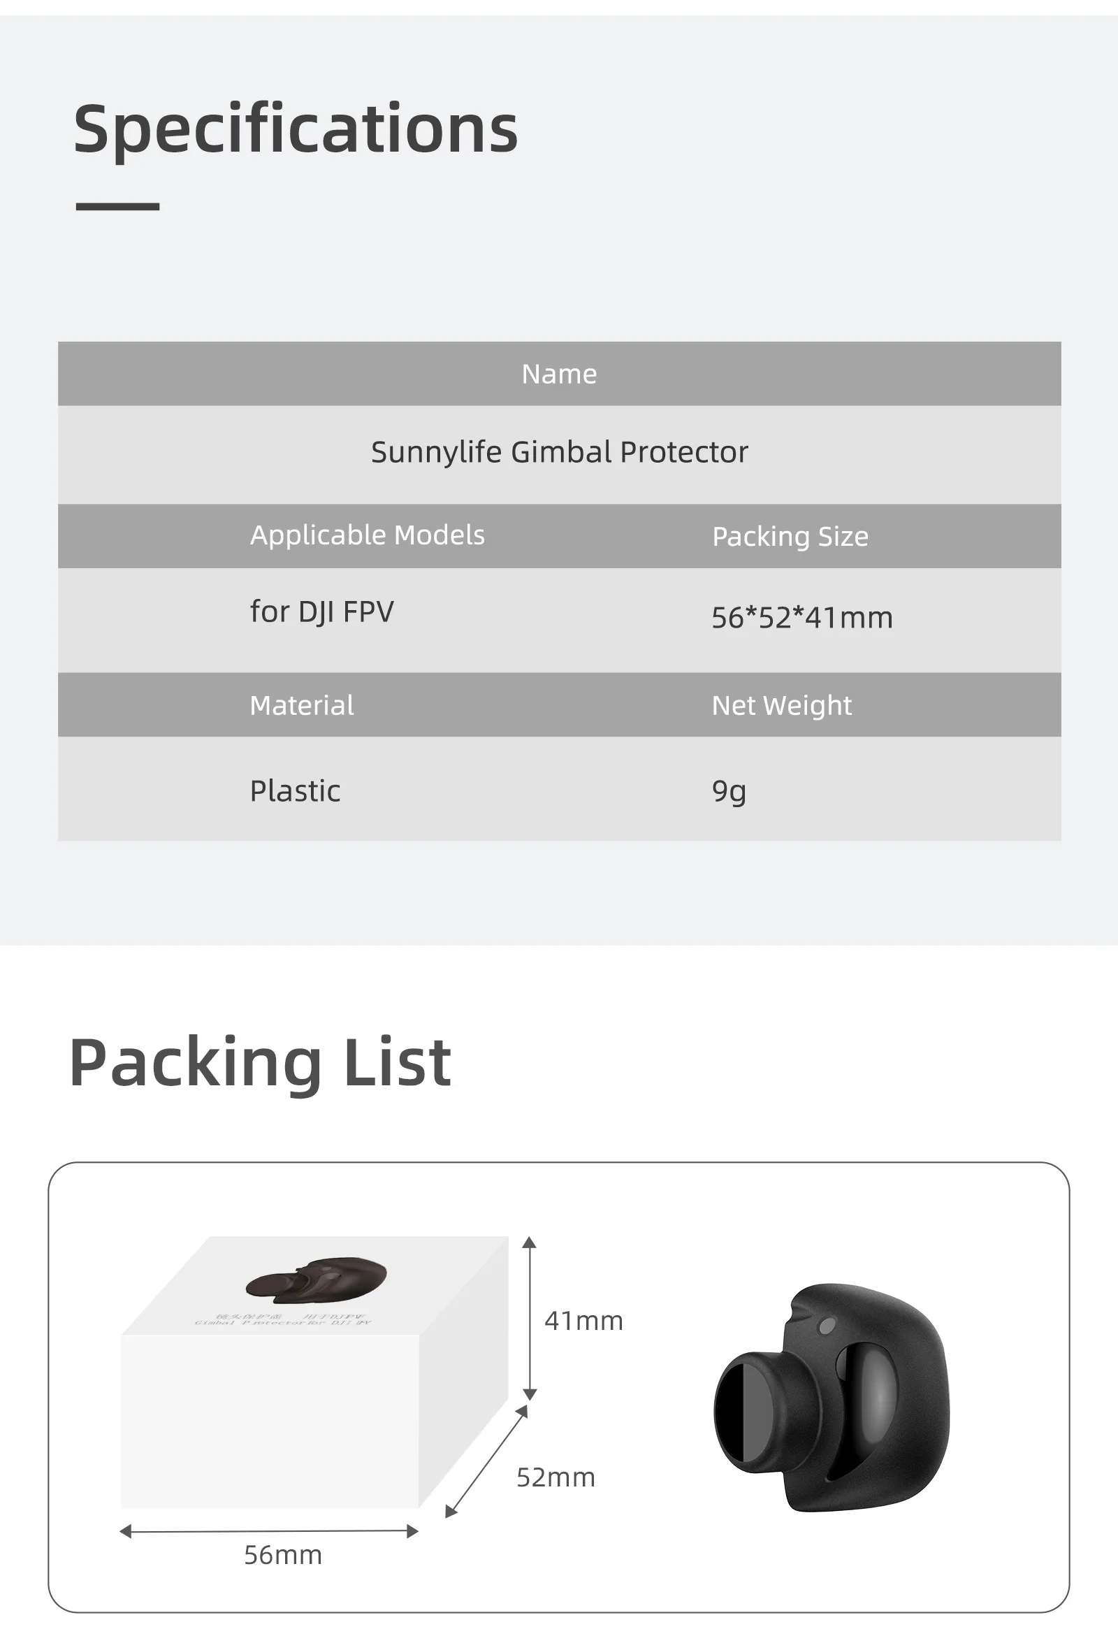Select the Plastic material value
Viewport: 1118px width, 1629px height.
[295, 790]
